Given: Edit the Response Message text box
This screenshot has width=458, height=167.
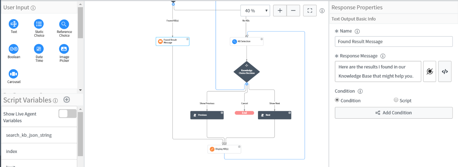Looking at the screenshot, I should pos(378,72).
